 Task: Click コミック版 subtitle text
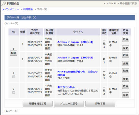pyautogui.click(x=64, y=78)
